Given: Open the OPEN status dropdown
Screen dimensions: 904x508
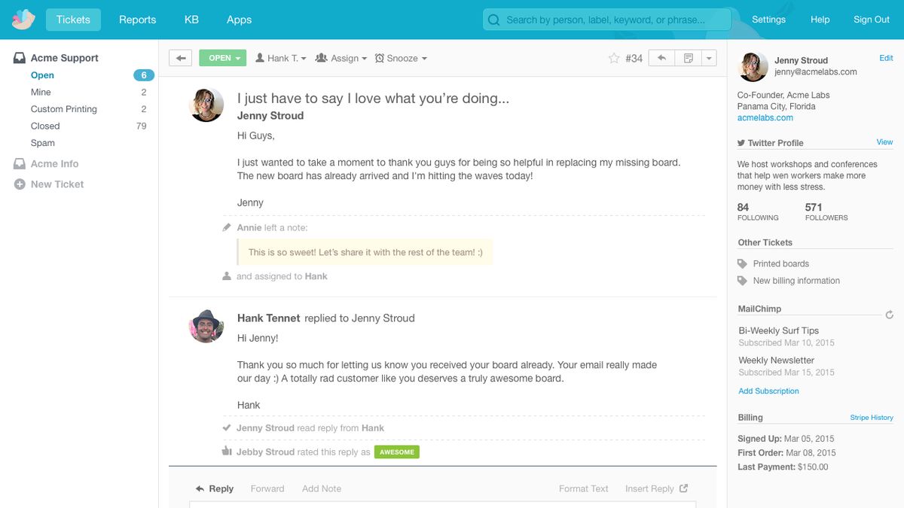Looking at the screenshot, I should point(222,57).
